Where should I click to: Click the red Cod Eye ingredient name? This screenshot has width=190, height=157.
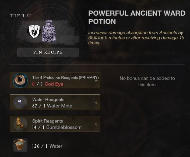(x=54, y=84)
